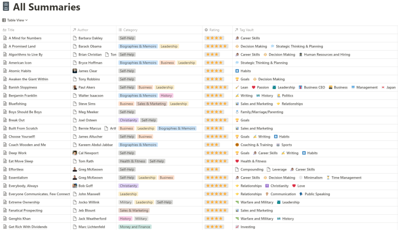Open author page for Kareem Abdul-Jabbar

coord(95,145)
